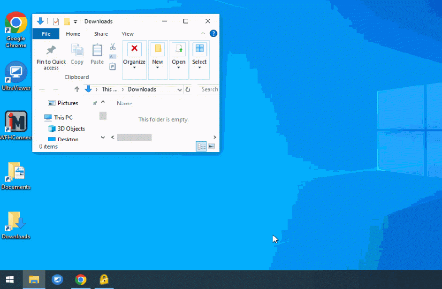Viewport: 442px width, 289px height.
Task: Open the address bar history dropdown
Action: click(179, 90)
